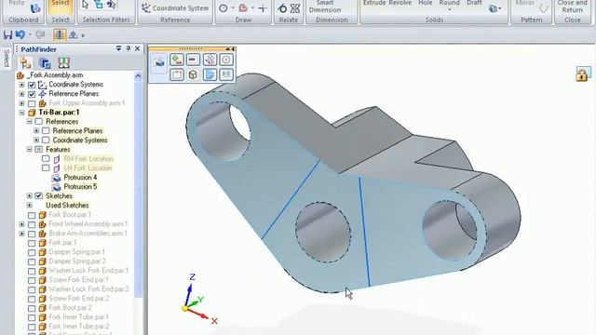Select Protrusion 5 feature
596x335 pixels.
pos(80,187)
